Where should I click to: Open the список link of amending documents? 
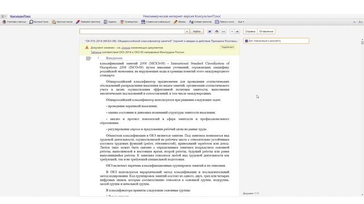click(126, 48)
